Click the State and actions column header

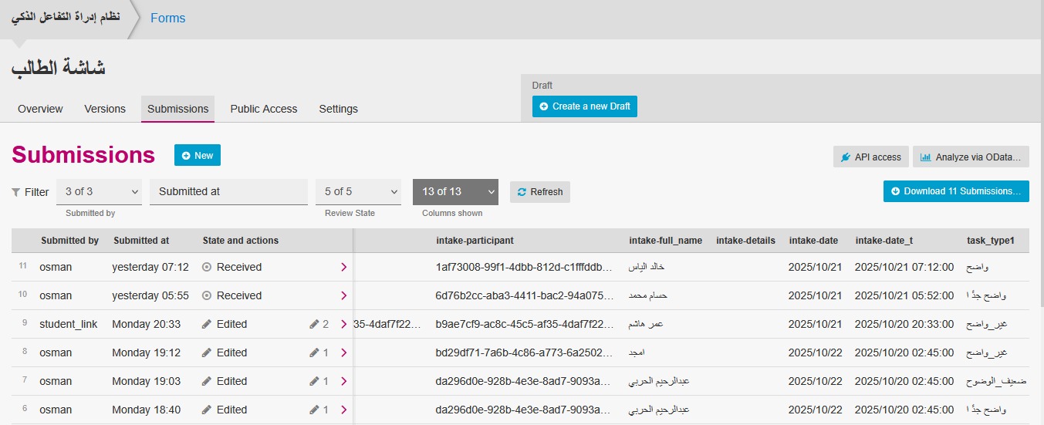241,241
